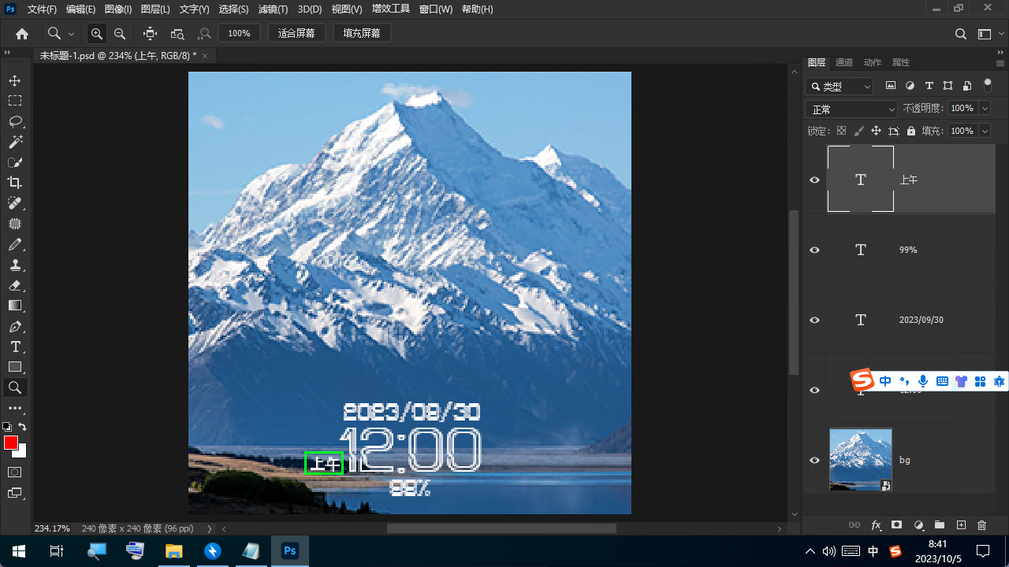The height and width of the screenshot is (567, 1009).
Task: Open the 滤镜(T) menu
Action: click(x=273, y=9)
